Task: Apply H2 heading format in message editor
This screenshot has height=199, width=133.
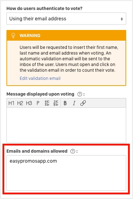Action: (x=20, y=103)
